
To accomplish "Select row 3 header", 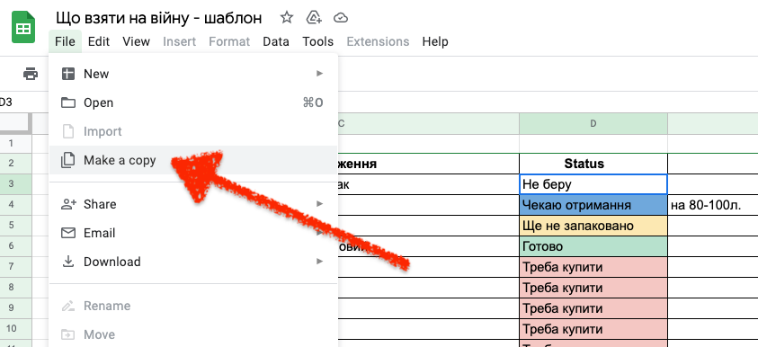I will [x=16, y=184].
